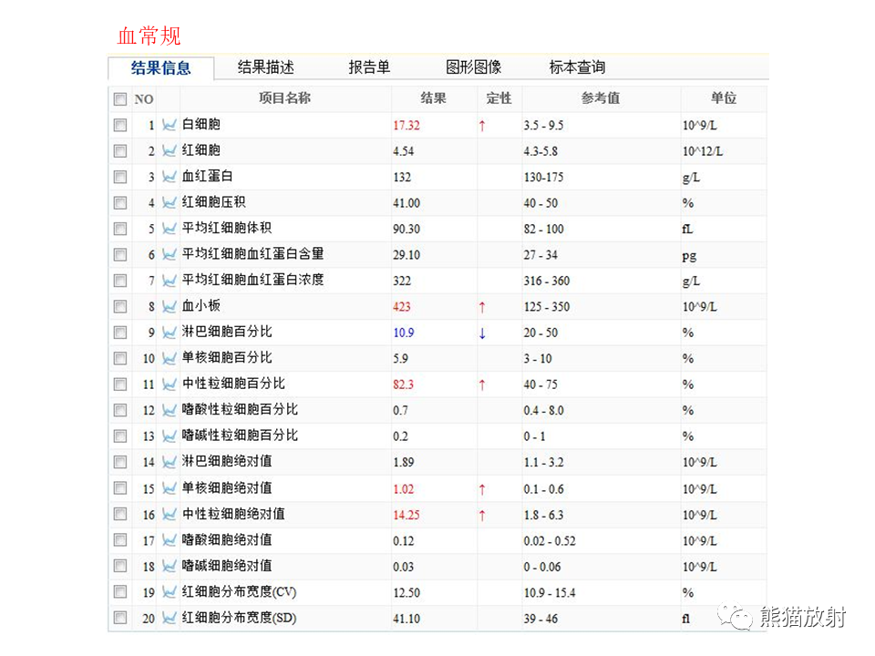Click trend chart icon beside 血小板
The width and height of the screenshot is (875, 656).
(x=170, y=306)
